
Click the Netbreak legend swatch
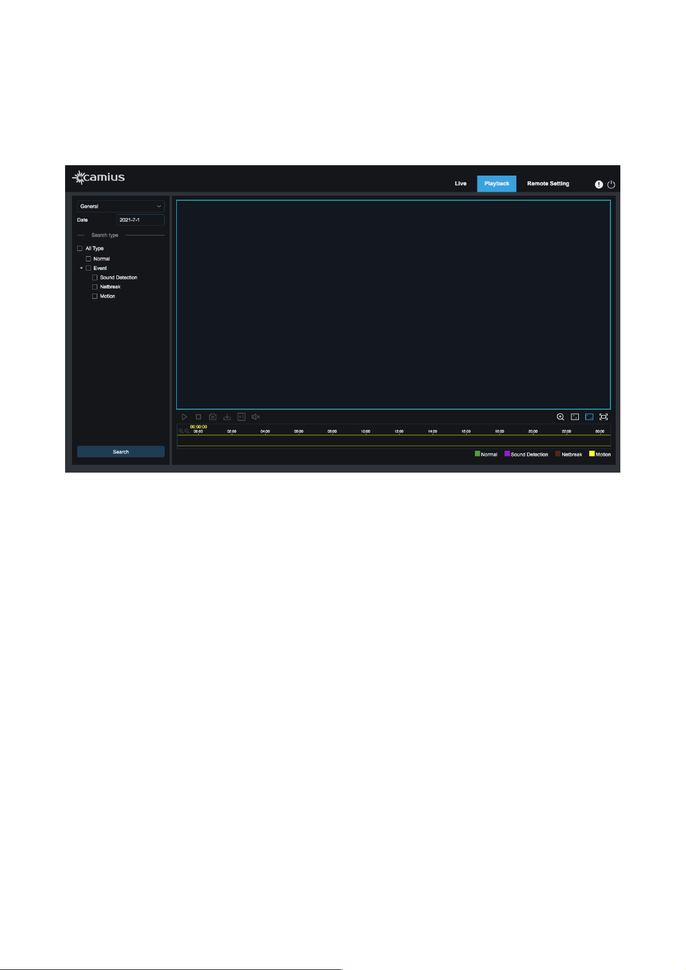click(x=558, y=454)
